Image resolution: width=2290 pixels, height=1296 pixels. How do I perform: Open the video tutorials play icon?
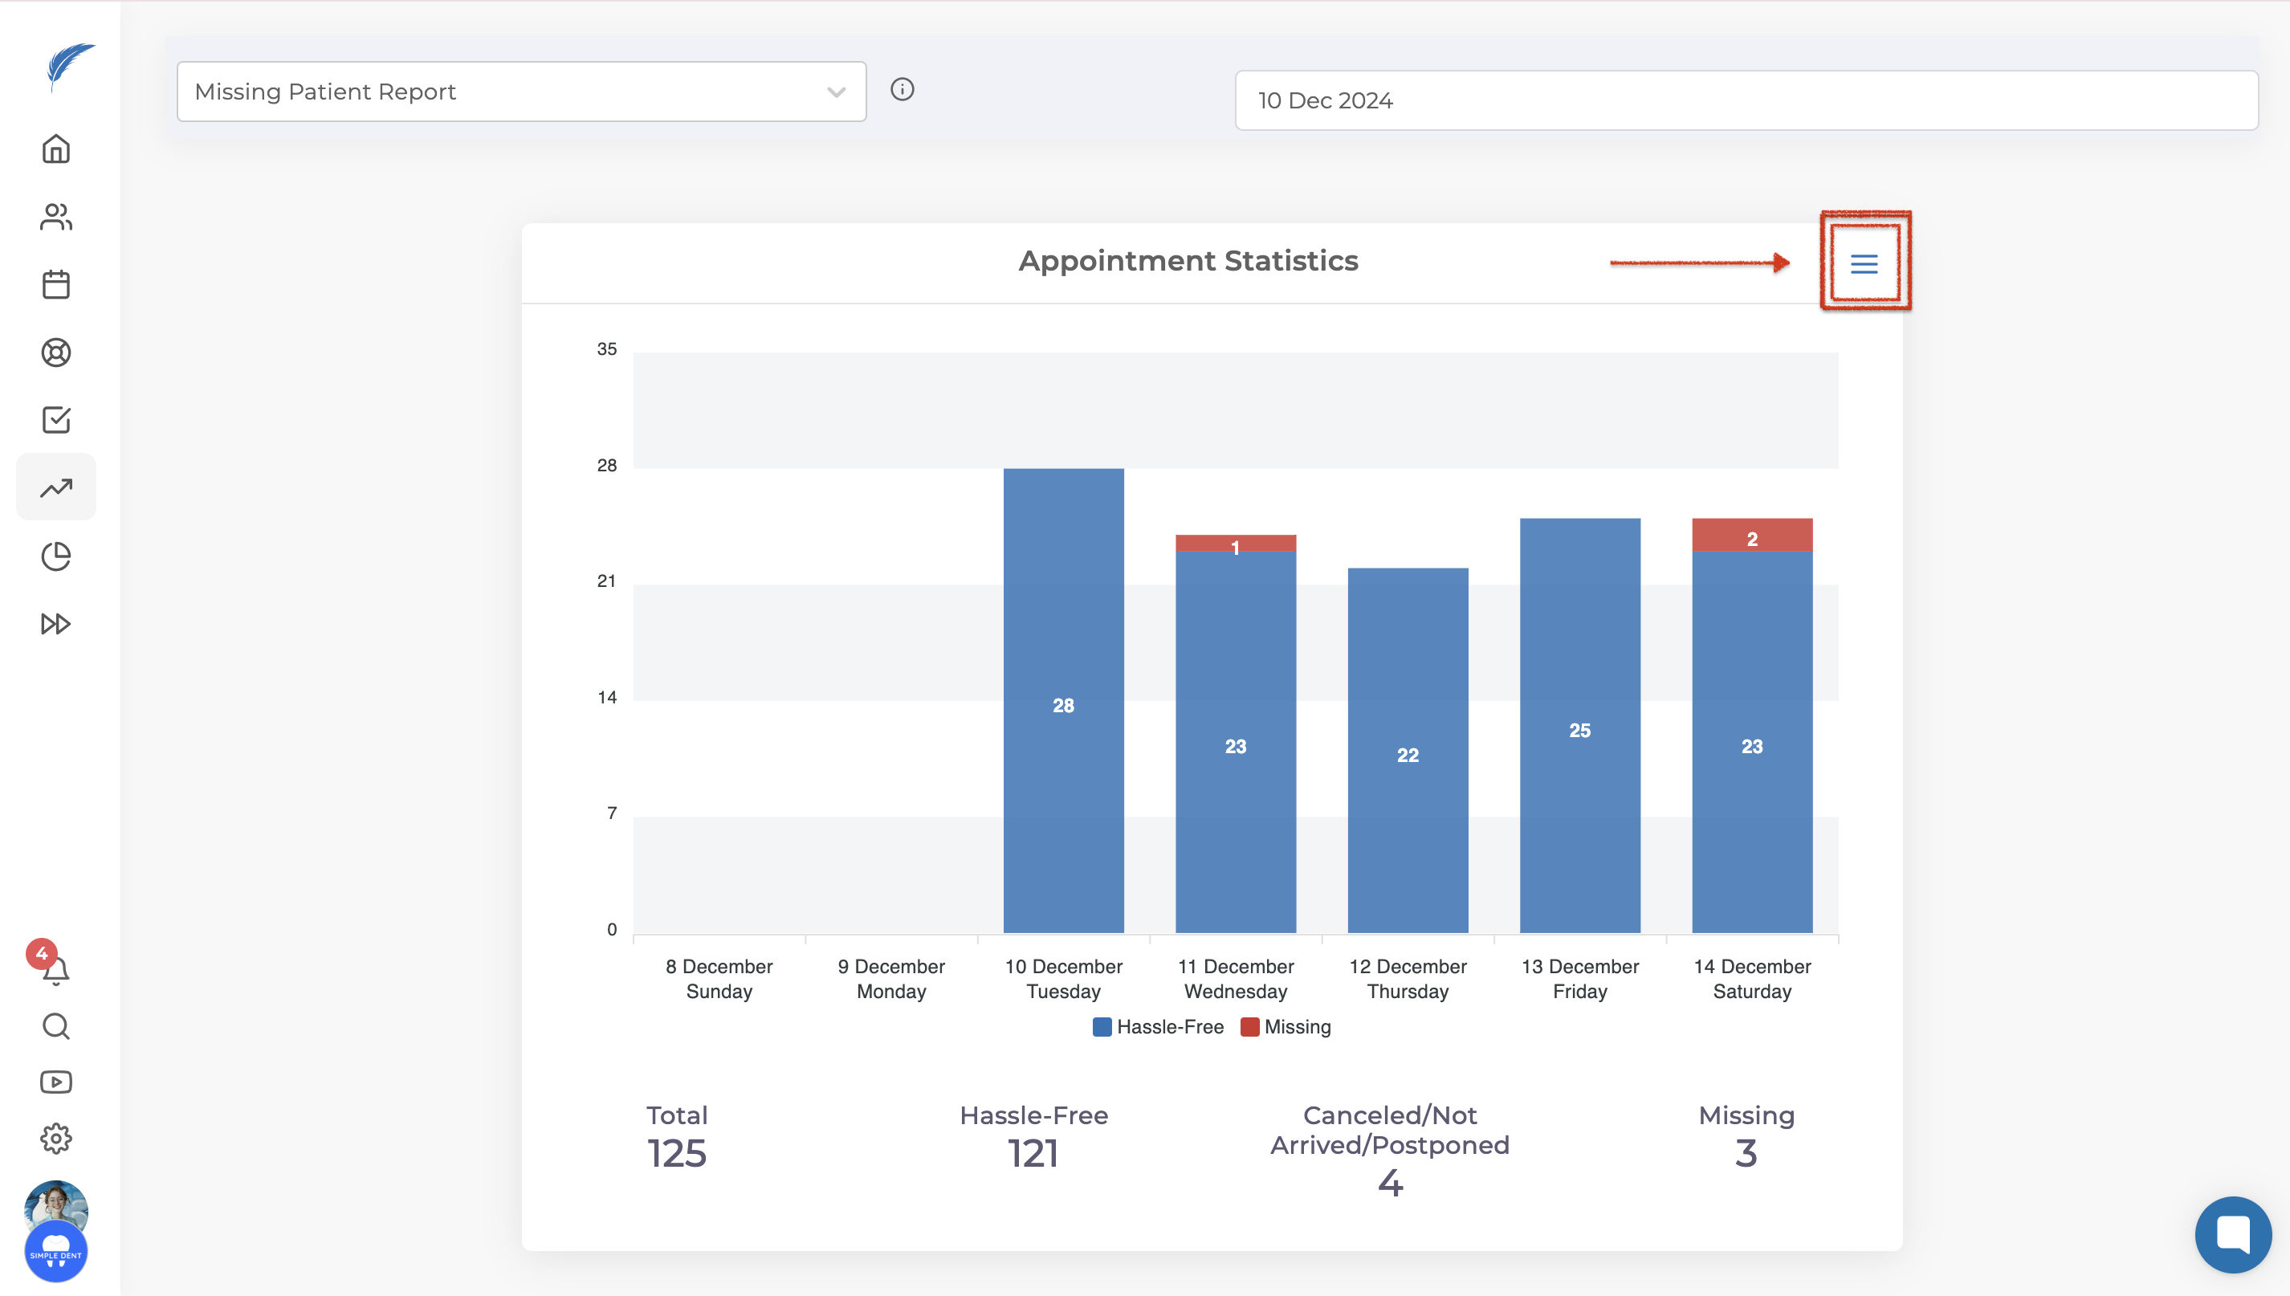click(56, 1082)
